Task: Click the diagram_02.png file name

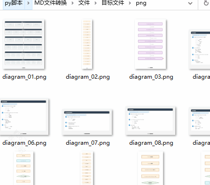Action: [88, 77]
